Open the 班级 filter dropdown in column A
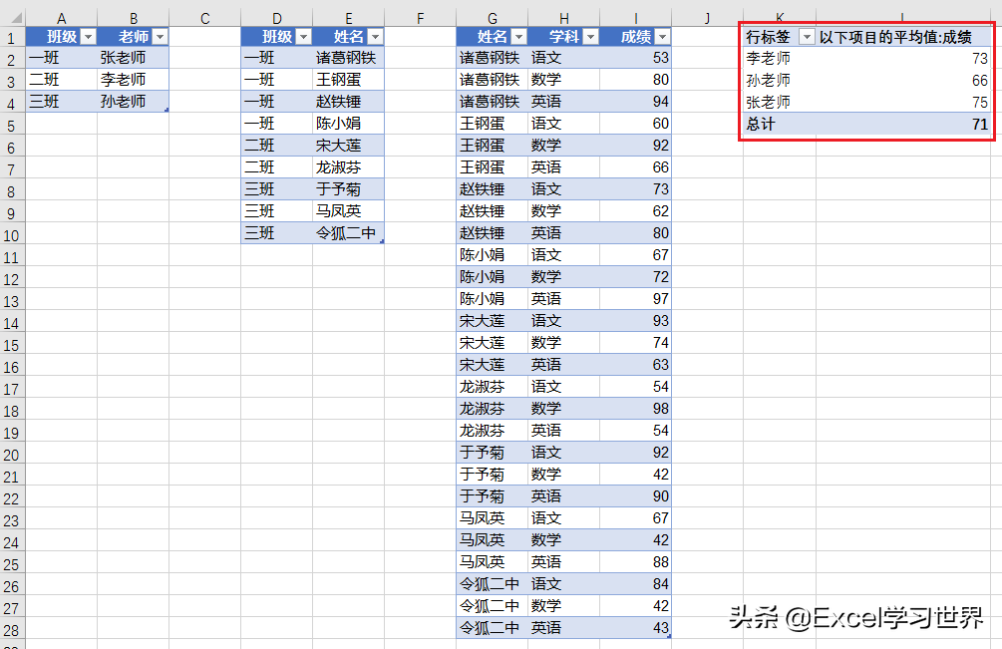 (89, 37)
